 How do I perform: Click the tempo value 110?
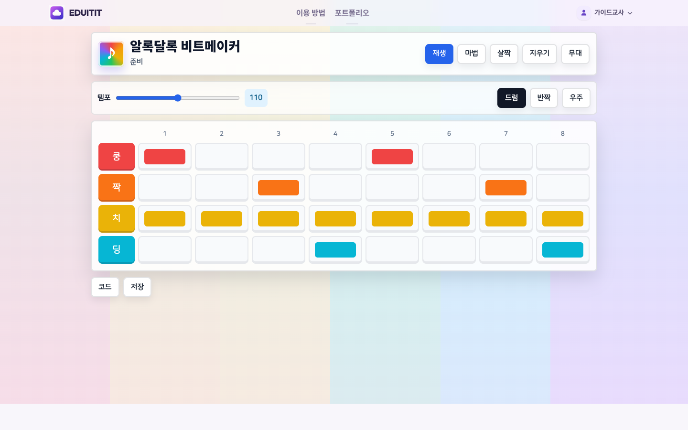256,98
